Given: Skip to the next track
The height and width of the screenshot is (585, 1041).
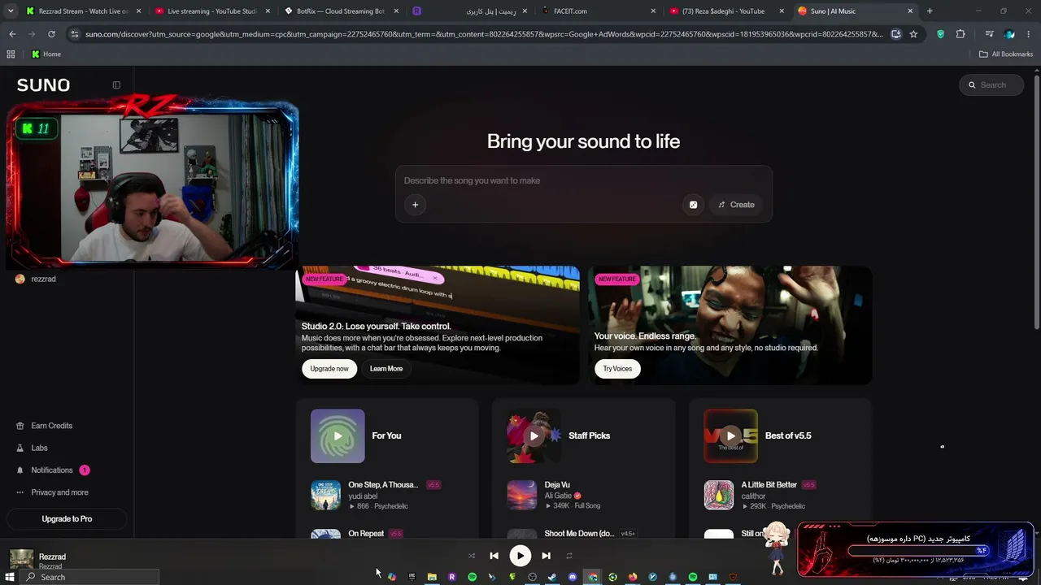Looking at the screenshot, I should [x=546, y=556].
